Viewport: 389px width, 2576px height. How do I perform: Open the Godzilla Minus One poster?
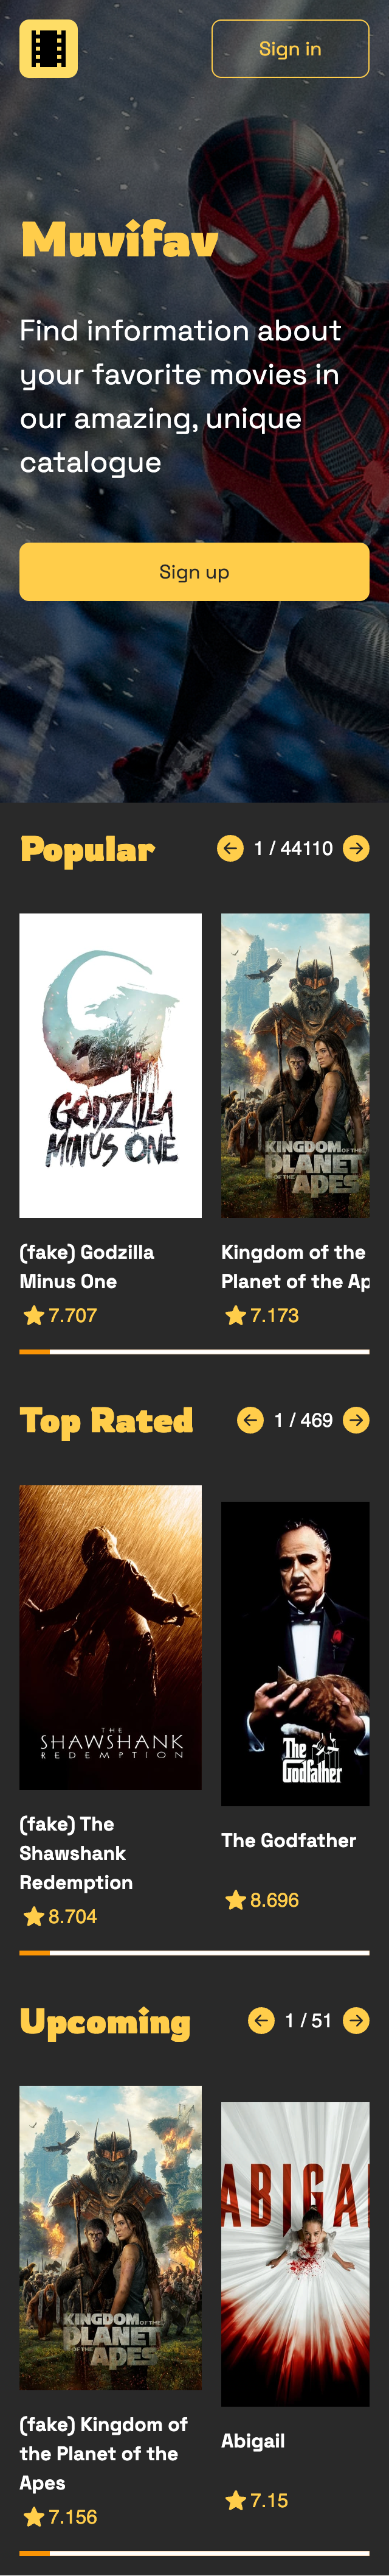pos(111,1065)
